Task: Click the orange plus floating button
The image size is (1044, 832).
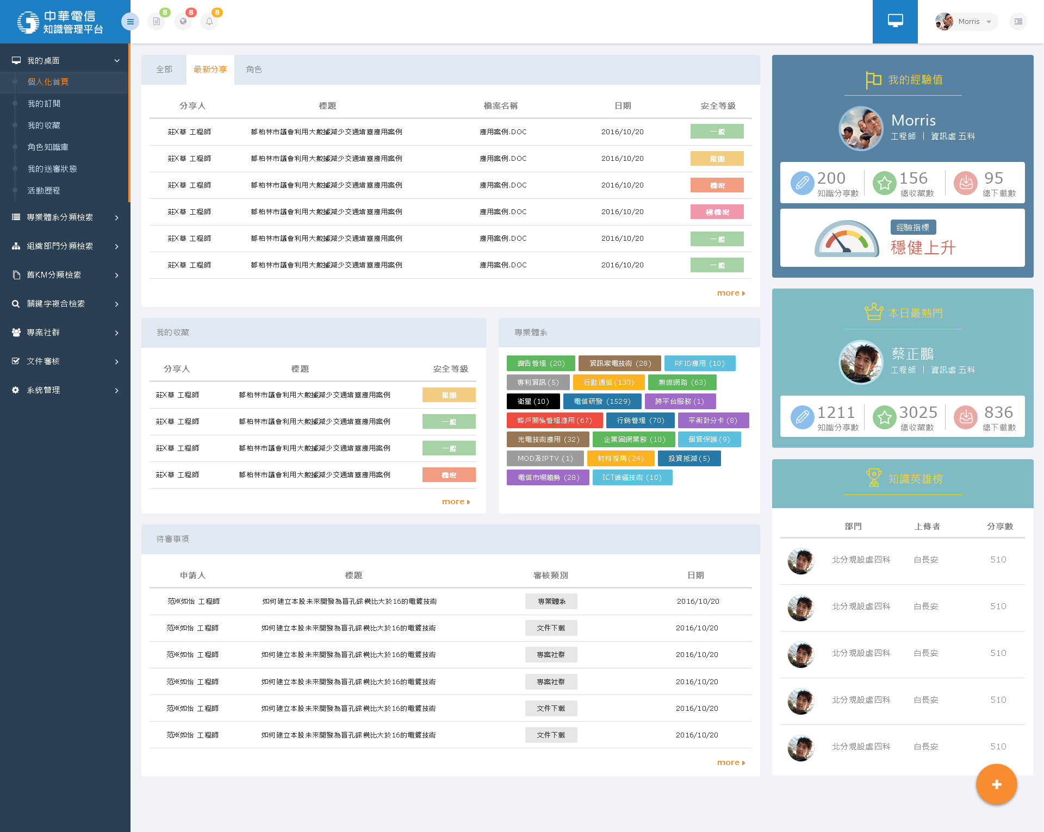Action: [996, 784]
